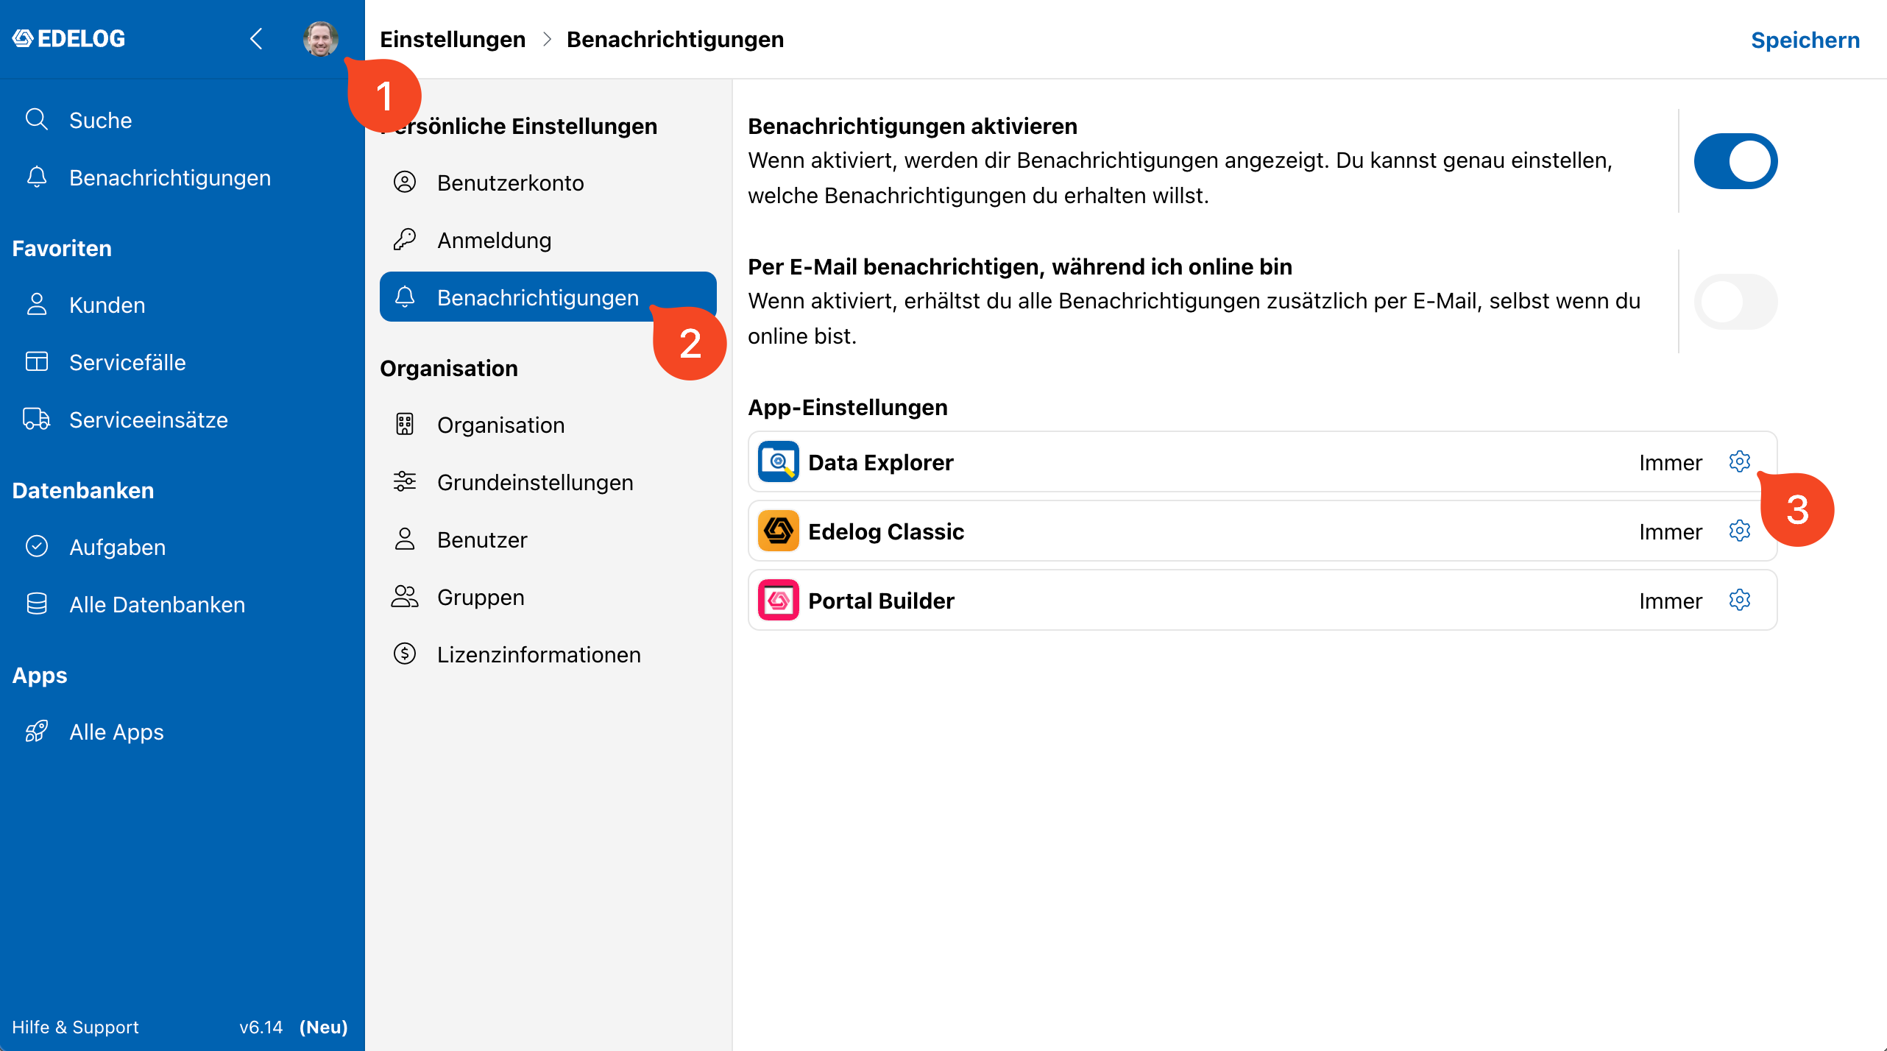Open Edelog Classic notification settings gear
The height and width of the screenshot is (1051, 1887).
click(x=1740, y=531)
